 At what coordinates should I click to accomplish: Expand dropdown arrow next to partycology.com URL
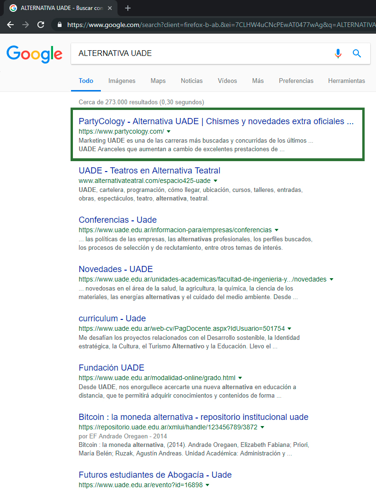click(x=169, y=132)
